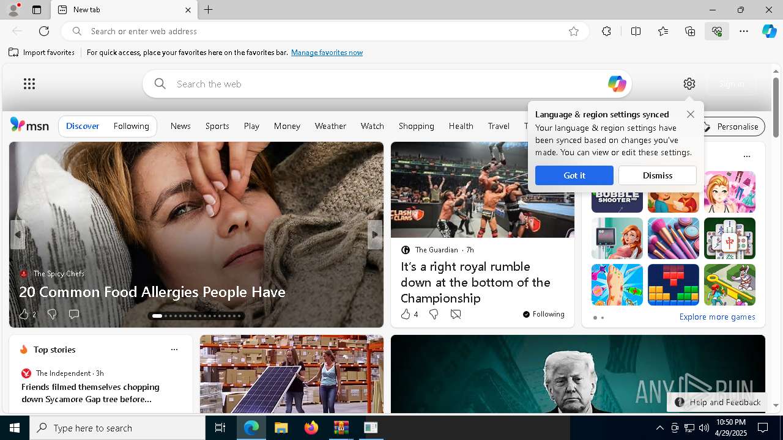Click Import favorites button
This screenshot has width=783, height=440.
click(42, 53)
